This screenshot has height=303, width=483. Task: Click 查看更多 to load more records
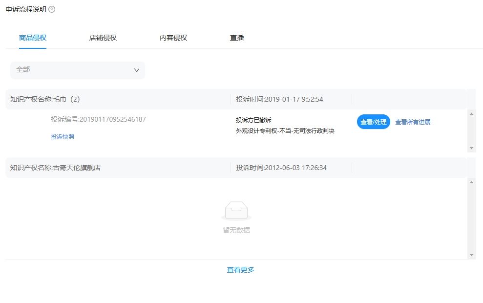(x=240, y=270)
